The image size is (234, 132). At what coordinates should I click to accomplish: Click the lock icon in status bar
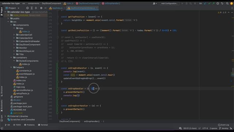pos(231,128)
